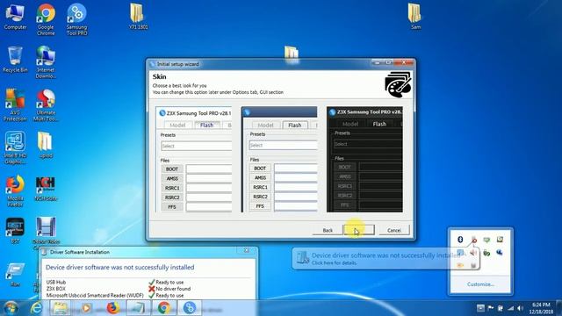Click driver not installed notification balloon
Screen dimensions: 562x316
385,258
